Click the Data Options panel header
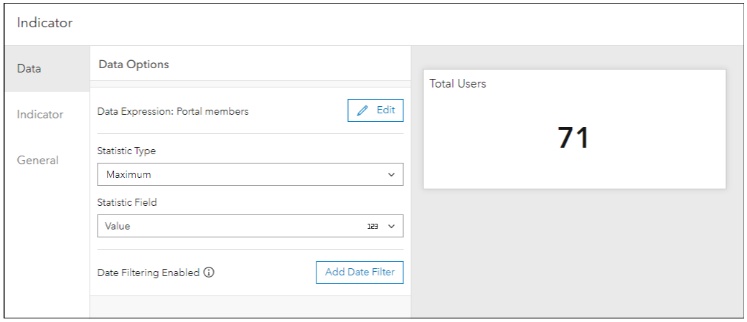The image size is (747, 322). pos(133,65)
